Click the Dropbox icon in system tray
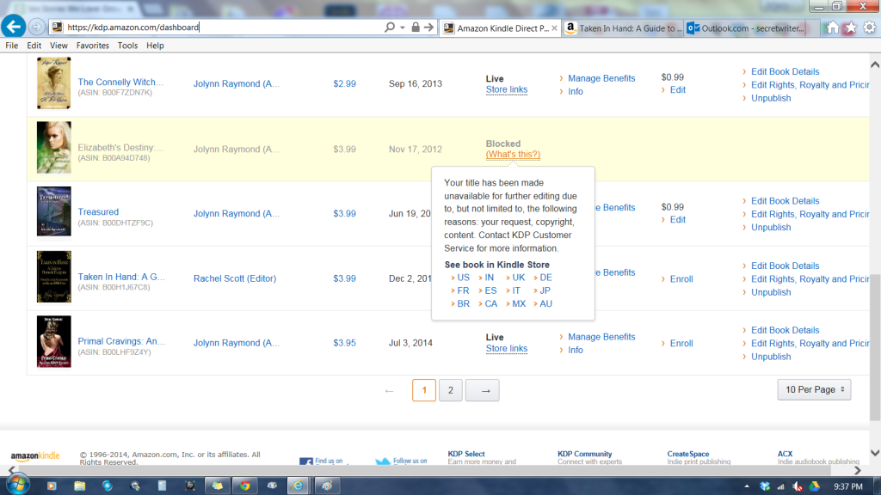The image size is (881, 495). coord(765,486)
